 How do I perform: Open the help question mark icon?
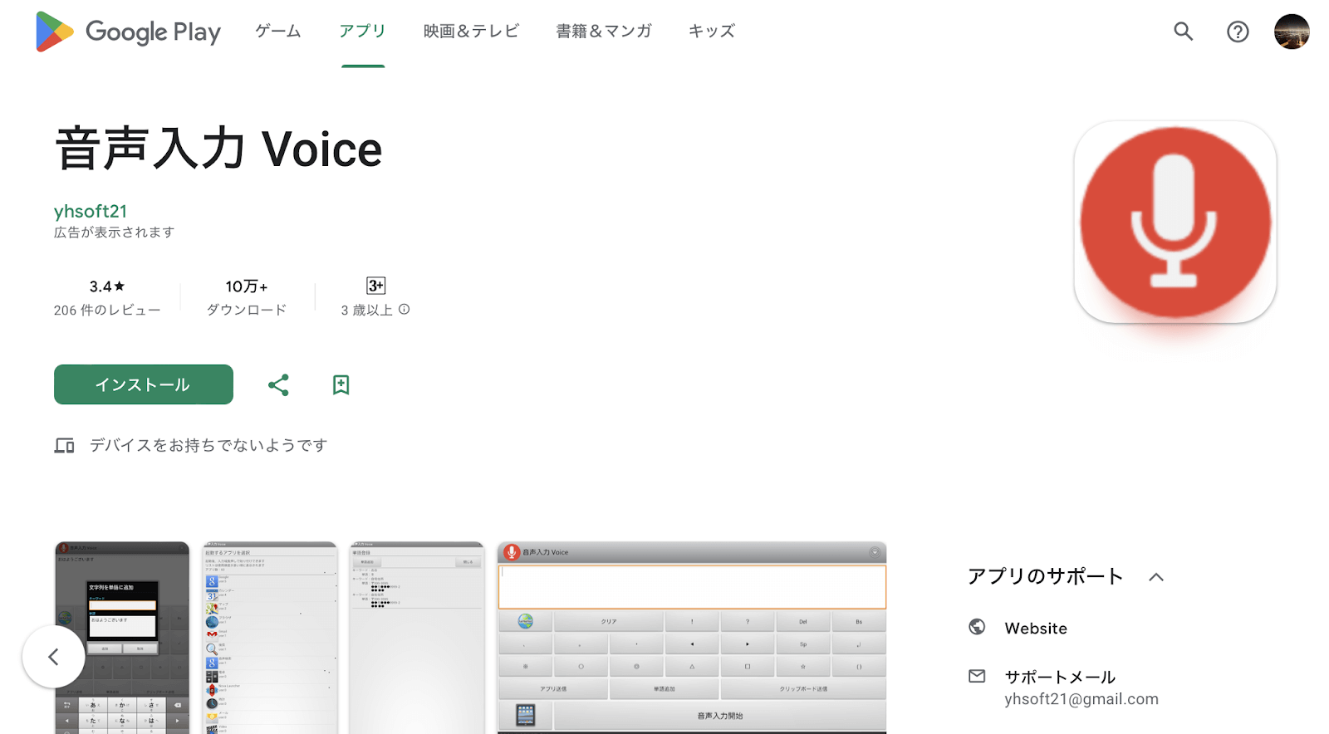tap(1238, 32)
